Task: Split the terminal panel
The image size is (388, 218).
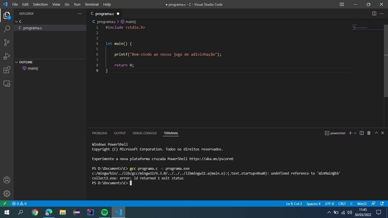Action: pos(362,133)
